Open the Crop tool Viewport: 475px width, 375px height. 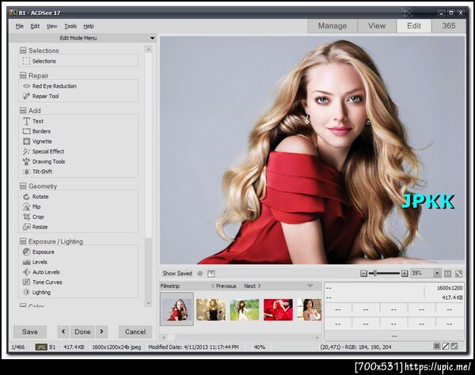coord(33,217)
